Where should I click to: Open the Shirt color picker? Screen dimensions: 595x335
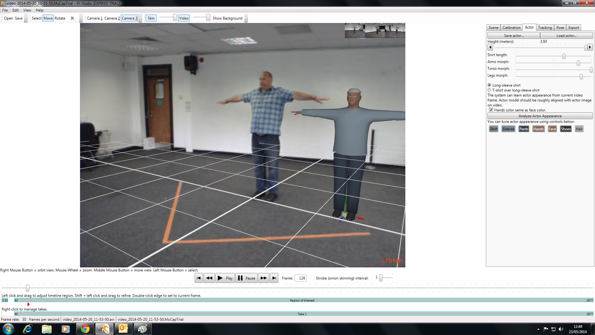pyautogui.click(x=494, y=129)
